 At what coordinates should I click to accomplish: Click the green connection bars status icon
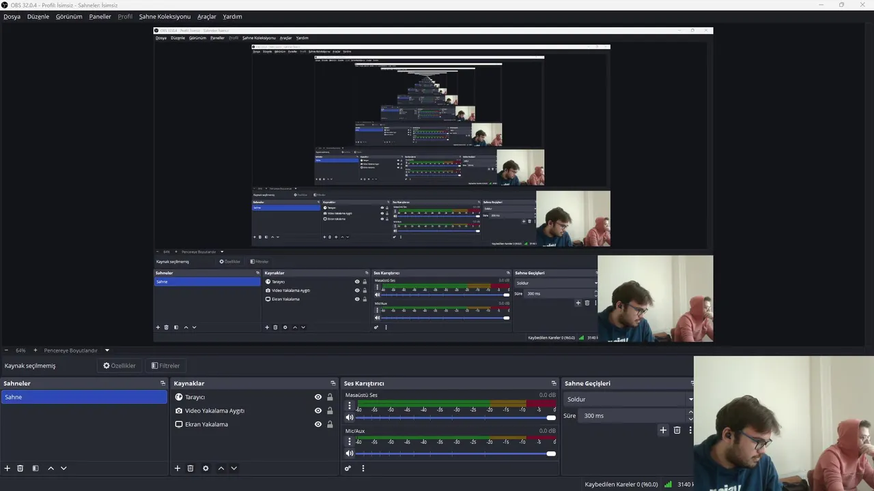(668, 484)
